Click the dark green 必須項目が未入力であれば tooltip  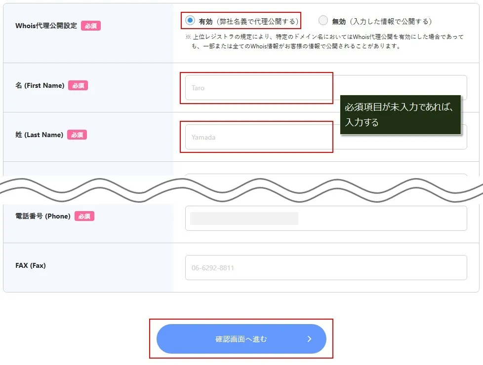pos(401,114)
